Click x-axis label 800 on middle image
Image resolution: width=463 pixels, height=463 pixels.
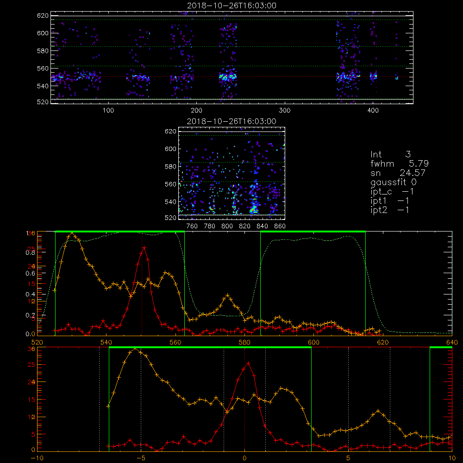227,226
